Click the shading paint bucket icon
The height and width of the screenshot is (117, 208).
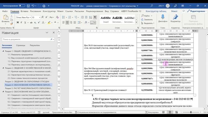pyautogui.click(x=86, y=22)
